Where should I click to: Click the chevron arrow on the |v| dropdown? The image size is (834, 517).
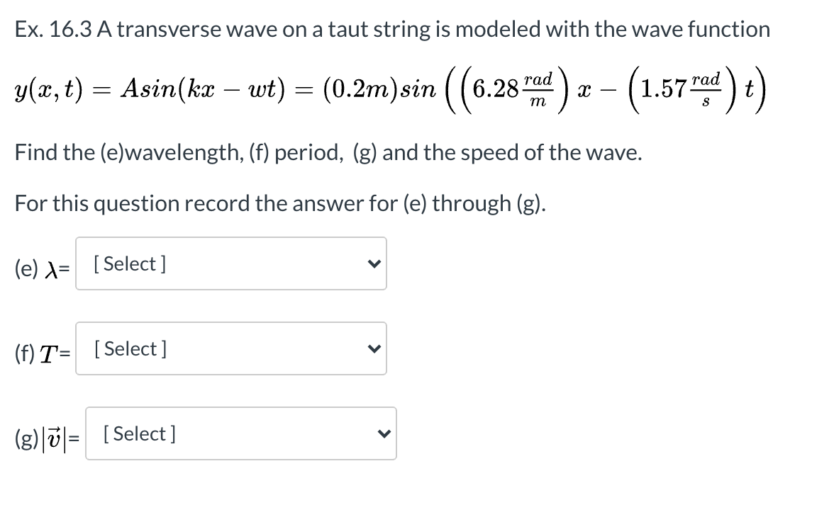(384, 433)
